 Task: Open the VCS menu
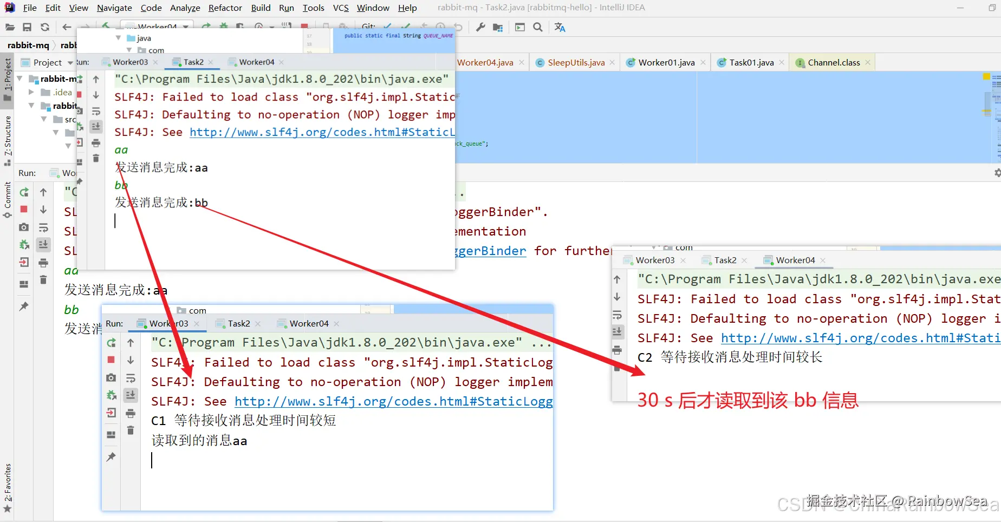(x=341, y=8)
